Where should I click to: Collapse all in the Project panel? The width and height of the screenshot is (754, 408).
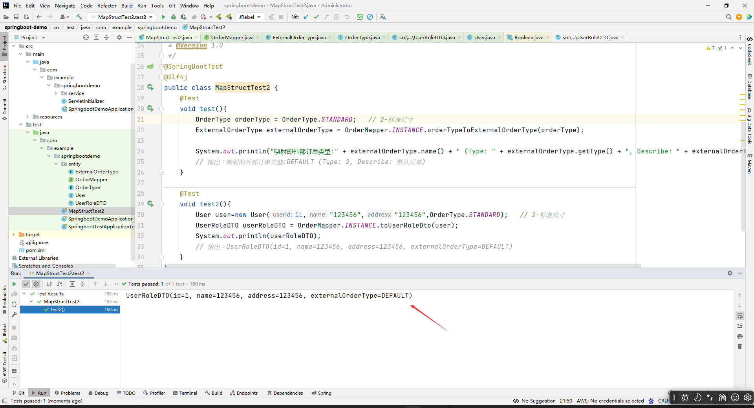tap(106, 37)
